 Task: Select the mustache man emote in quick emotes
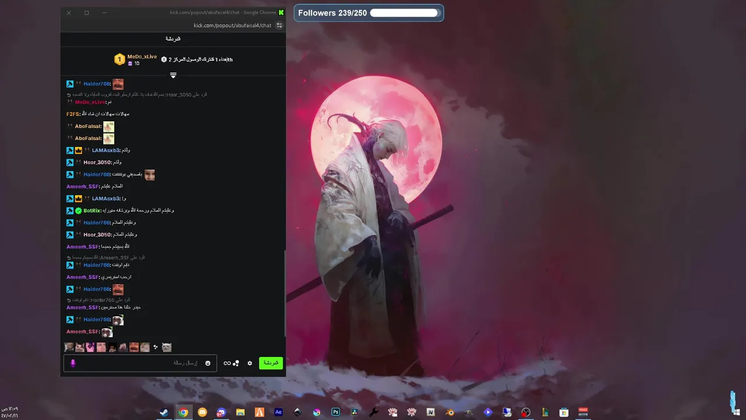134,347
